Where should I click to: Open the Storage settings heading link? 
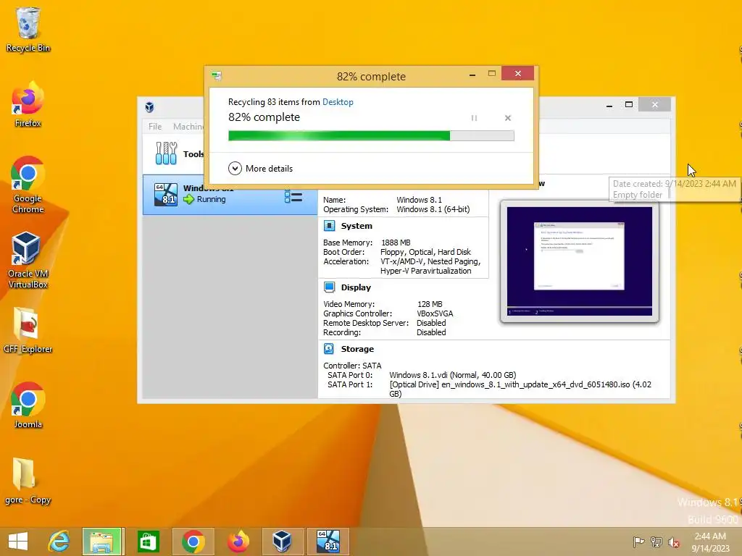[357, 349]
